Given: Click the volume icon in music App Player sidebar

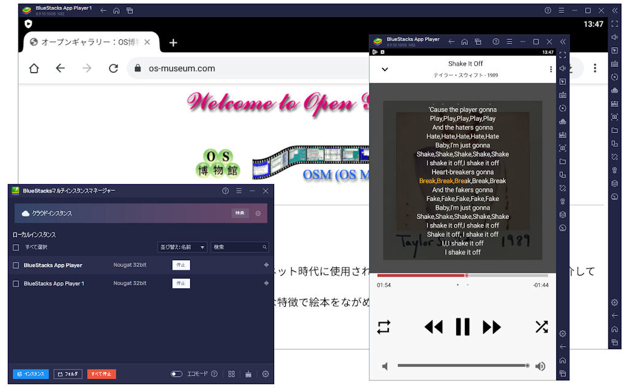Looking at the screenshot, I should pyautogui.click(x=563, y=68).
